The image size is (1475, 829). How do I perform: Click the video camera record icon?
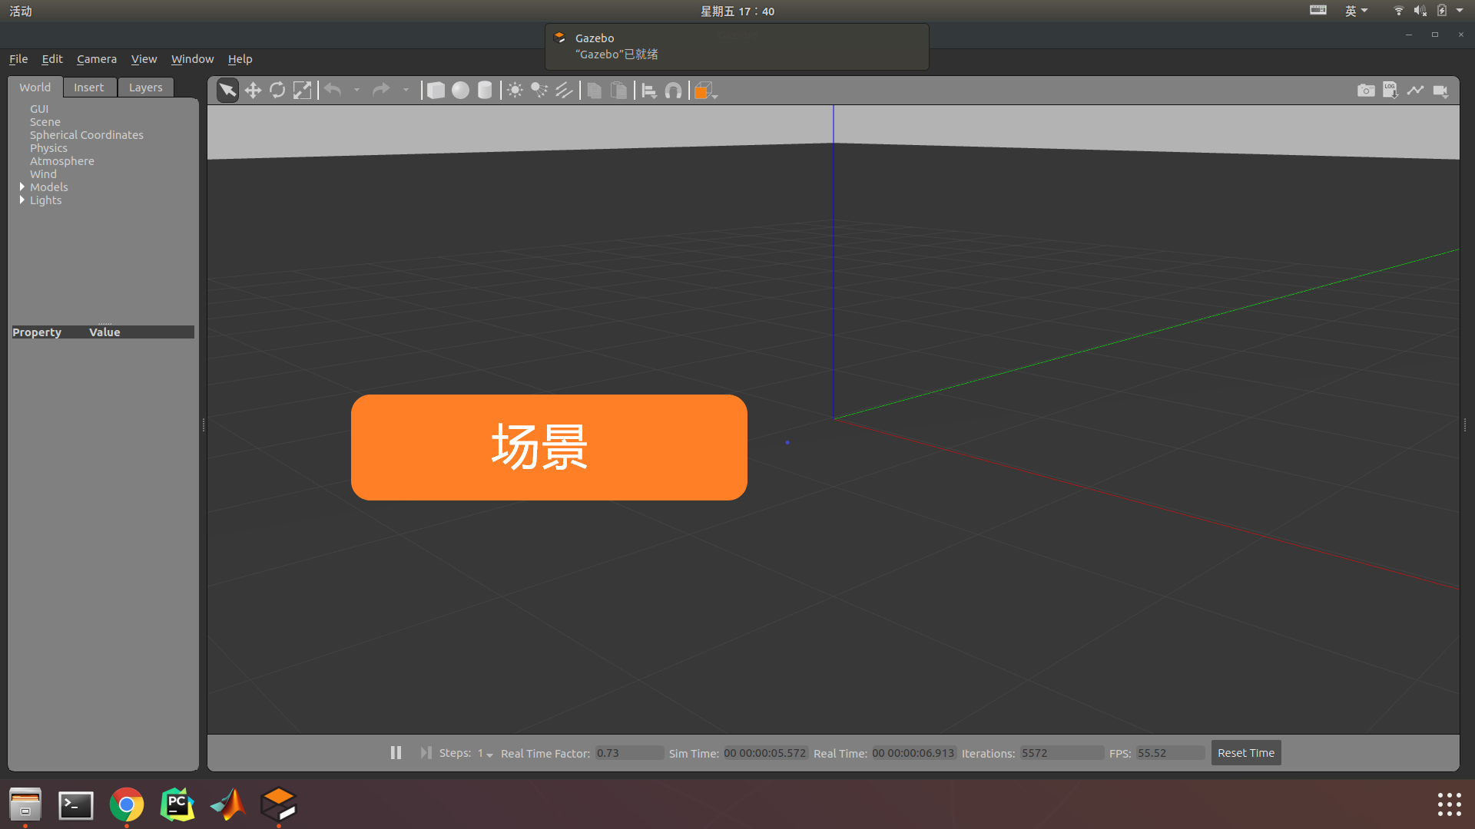[1440, 91]
